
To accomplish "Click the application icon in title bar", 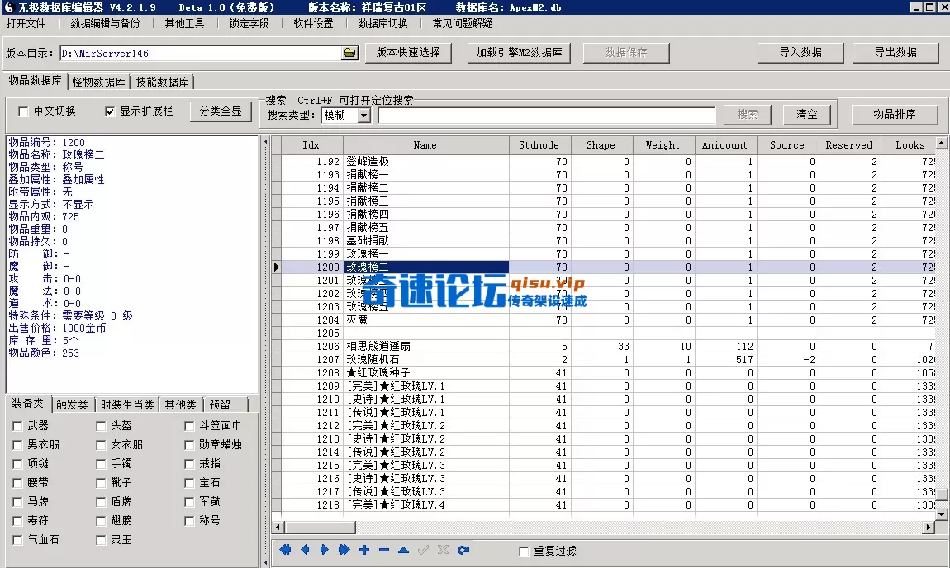I will pyautogui.click(x=8, y=7).
